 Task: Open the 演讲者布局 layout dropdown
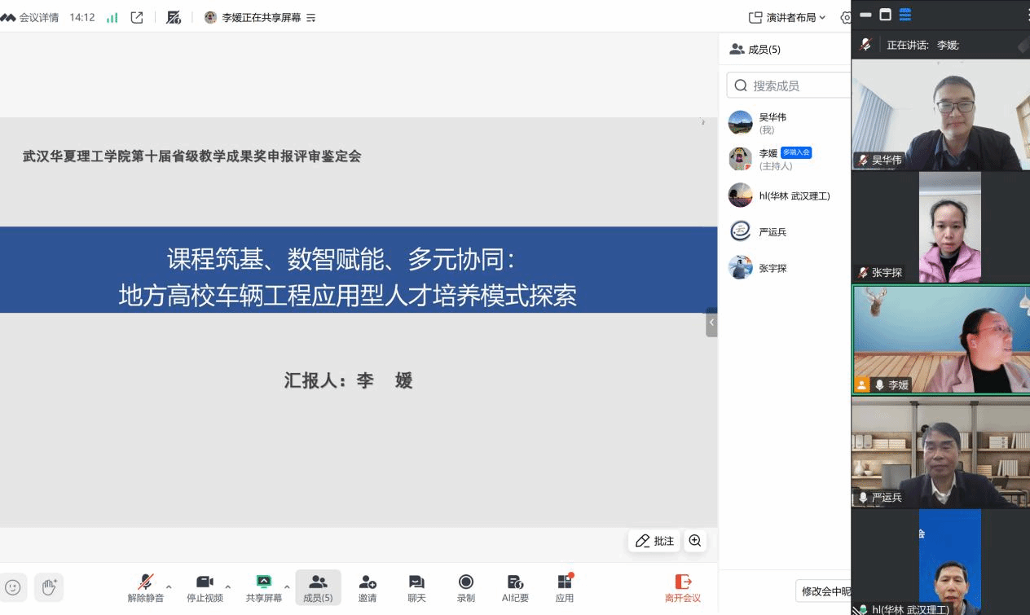[x=786, y=17]
